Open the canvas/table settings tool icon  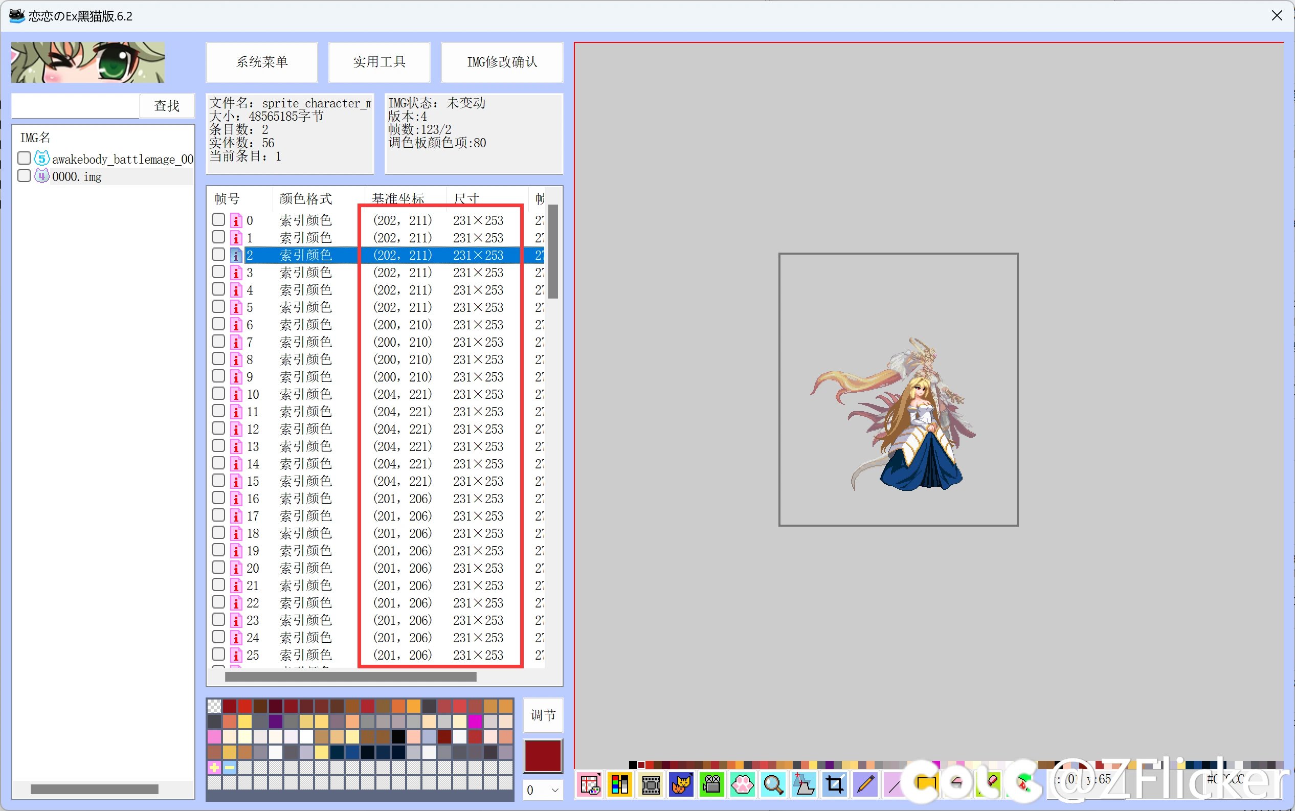tap(589, 785)
